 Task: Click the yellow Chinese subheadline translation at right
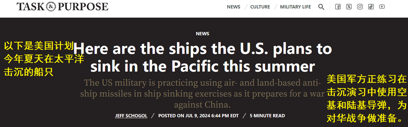(366, 99)
